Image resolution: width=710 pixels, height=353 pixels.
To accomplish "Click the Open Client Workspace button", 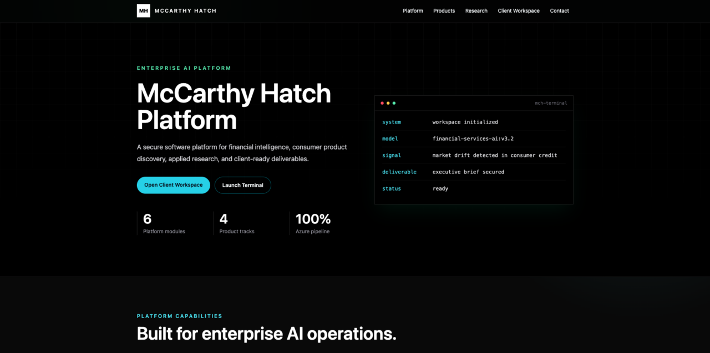I will pos(174,185).
